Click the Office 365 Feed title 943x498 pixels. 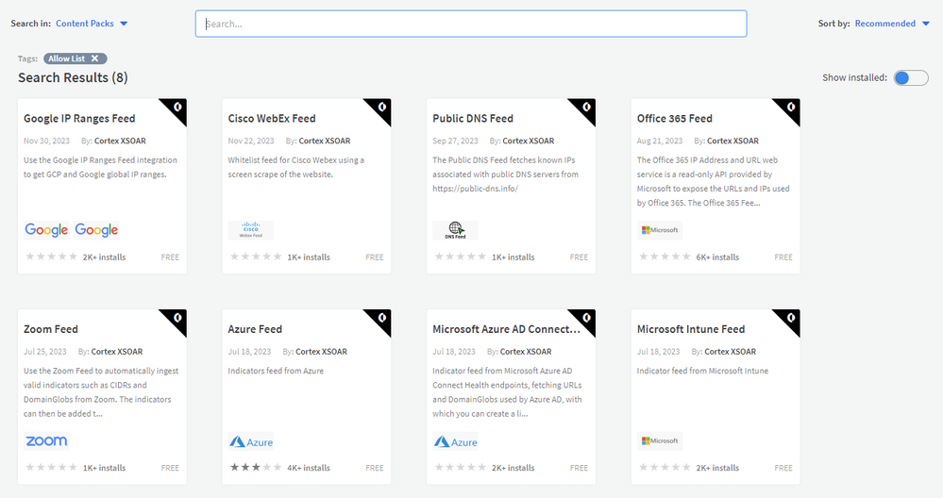pos(674,119)
